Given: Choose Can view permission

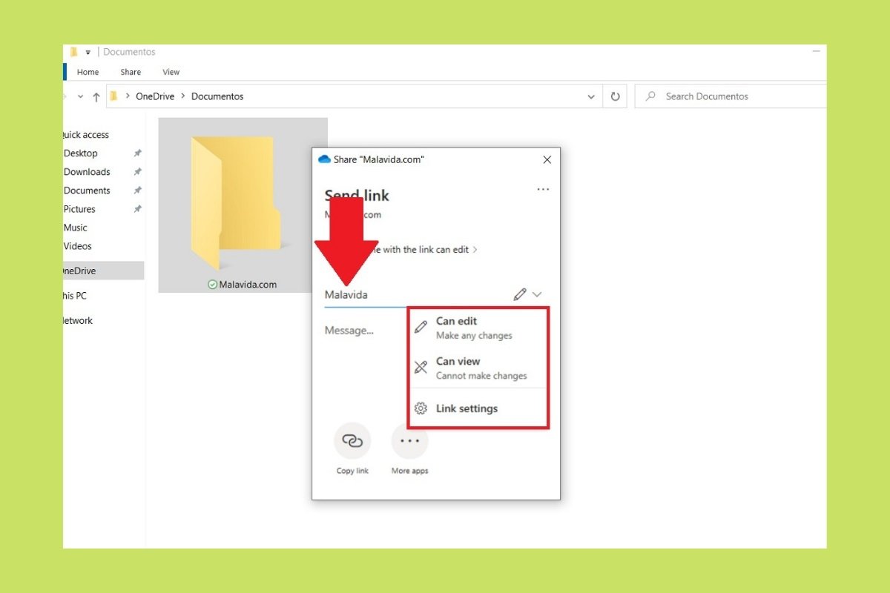Looking at the screenshot, I should click(x=478, y=368).
